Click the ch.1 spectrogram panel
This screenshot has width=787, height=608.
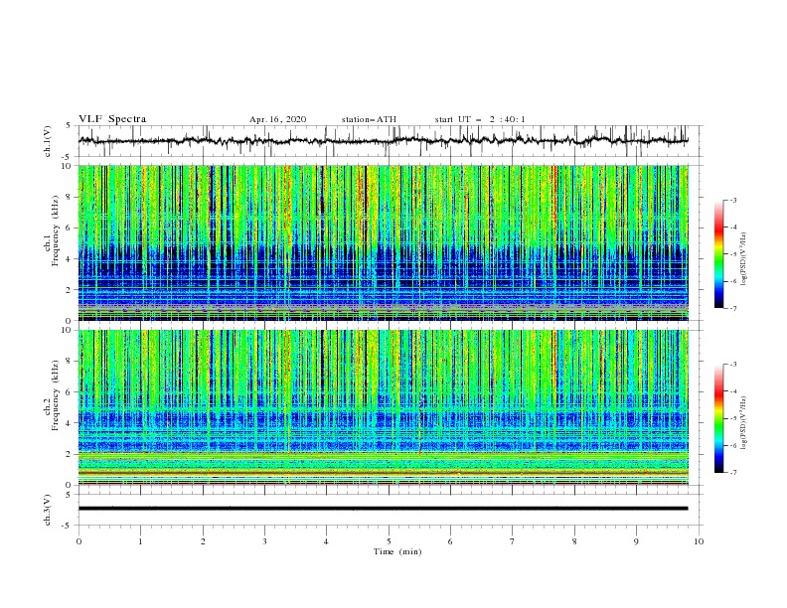[x=384, y=242]
